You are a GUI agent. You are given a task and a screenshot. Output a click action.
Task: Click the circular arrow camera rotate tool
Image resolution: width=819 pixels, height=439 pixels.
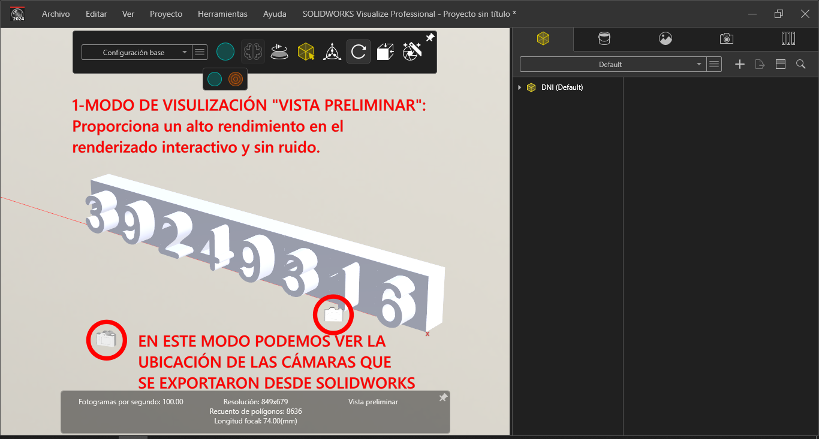pos(358,52)
